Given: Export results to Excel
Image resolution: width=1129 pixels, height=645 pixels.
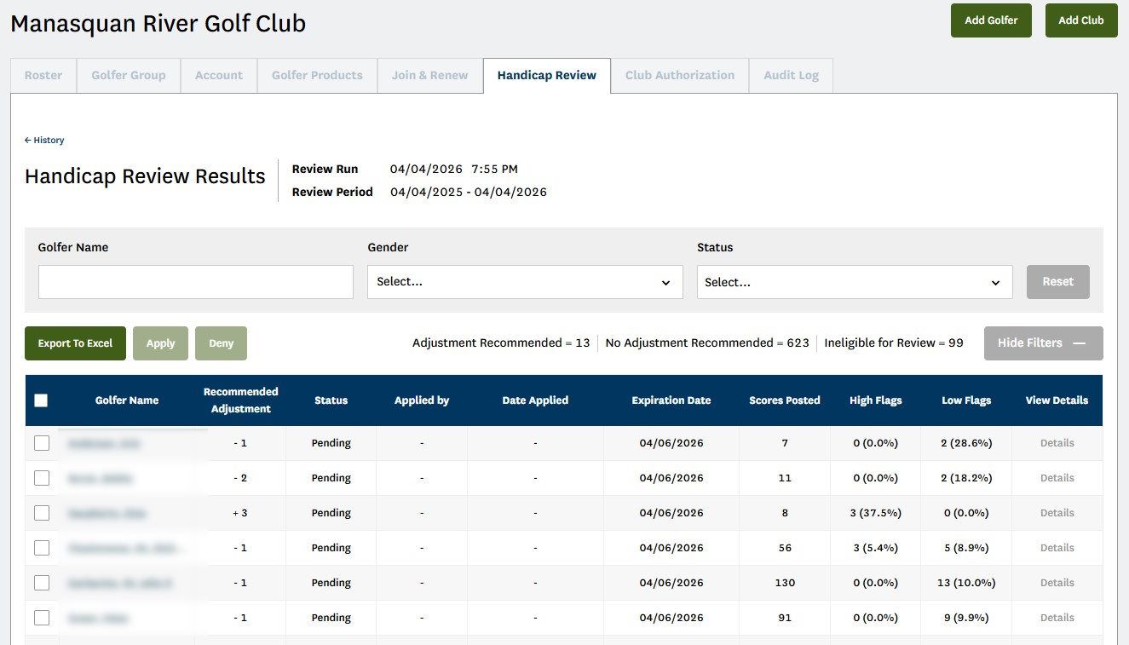Looking at the screenshot, I should pos(75,343).
